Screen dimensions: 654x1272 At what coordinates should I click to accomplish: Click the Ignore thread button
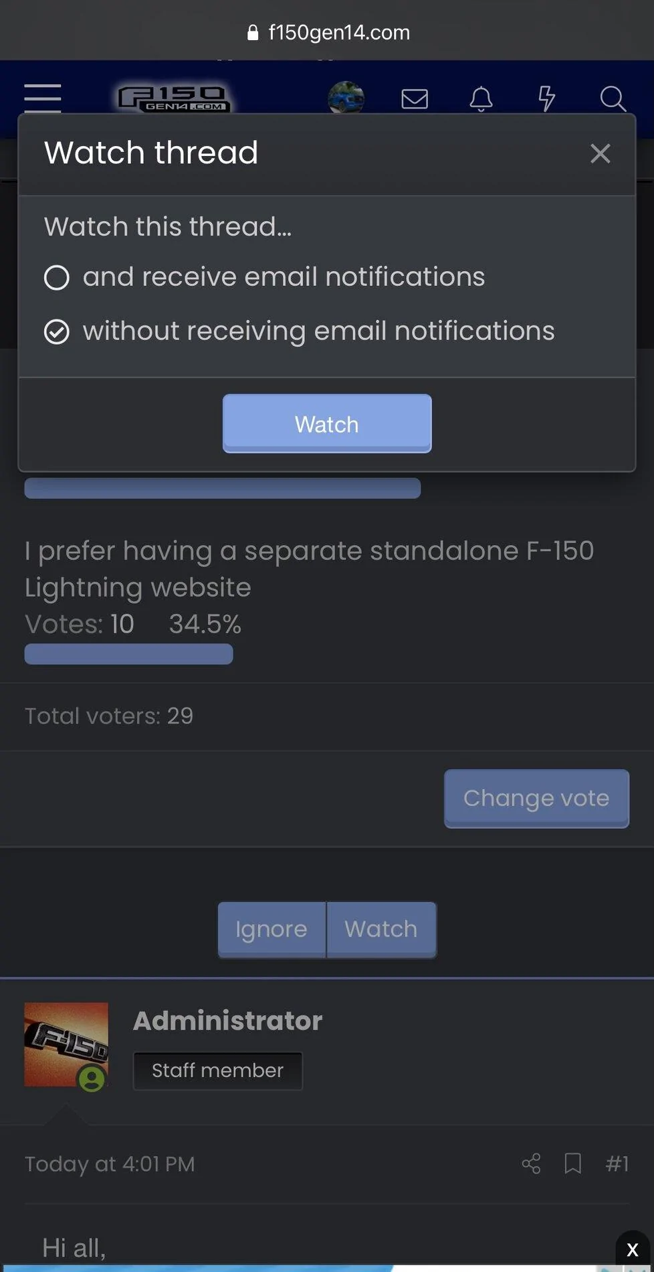[271, 929]
